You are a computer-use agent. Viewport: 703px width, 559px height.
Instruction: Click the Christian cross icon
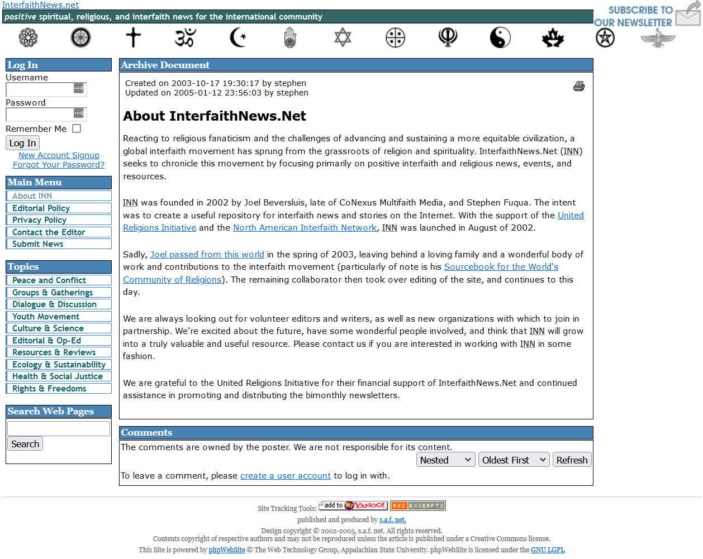point(133,37)
